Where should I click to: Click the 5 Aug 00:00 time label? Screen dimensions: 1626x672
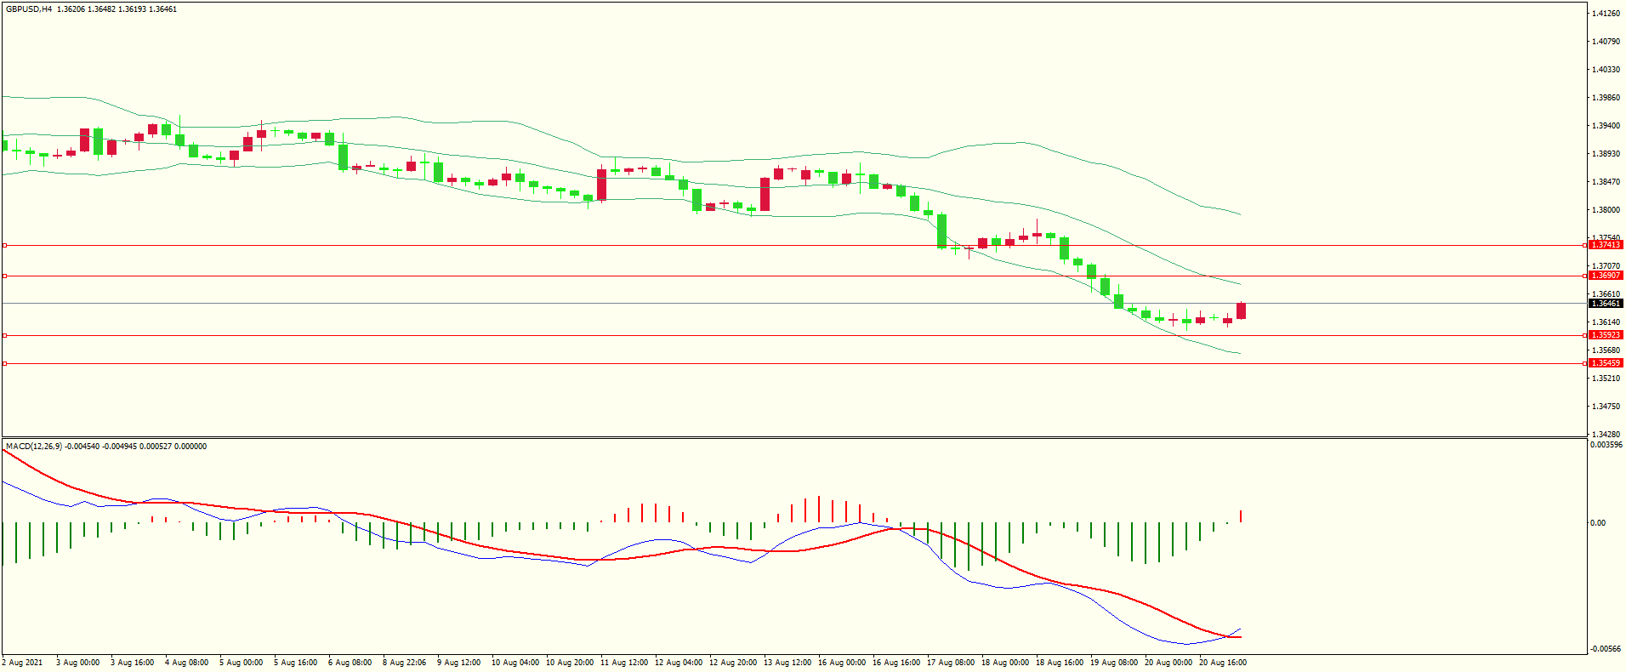point(242,663)
